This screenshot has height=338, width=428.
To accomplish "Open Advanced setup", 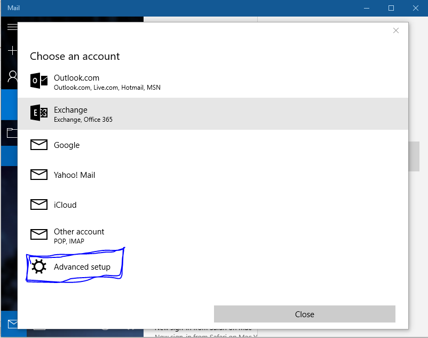I will pyautogui.click(x=81, y=266).
